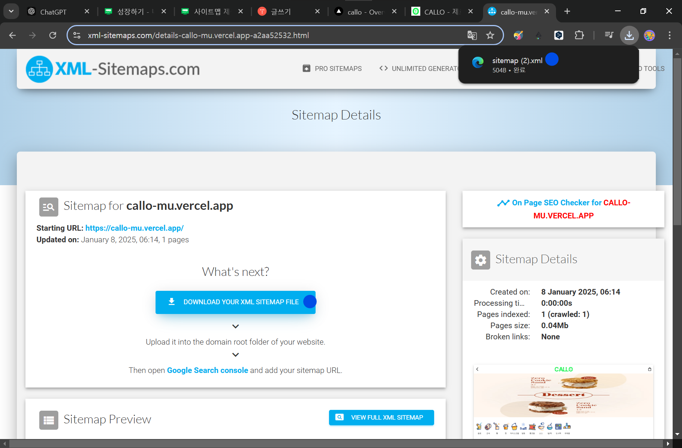Go back to the previous page
682x448 pixels.
coord(12,35)
